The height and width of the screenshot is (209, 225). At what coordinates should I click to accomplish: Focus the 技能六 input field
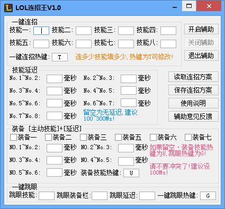pos(84,44)
